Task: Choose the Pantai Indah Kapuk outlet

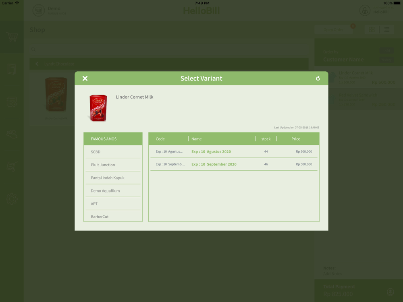Action: pos(113,178)
